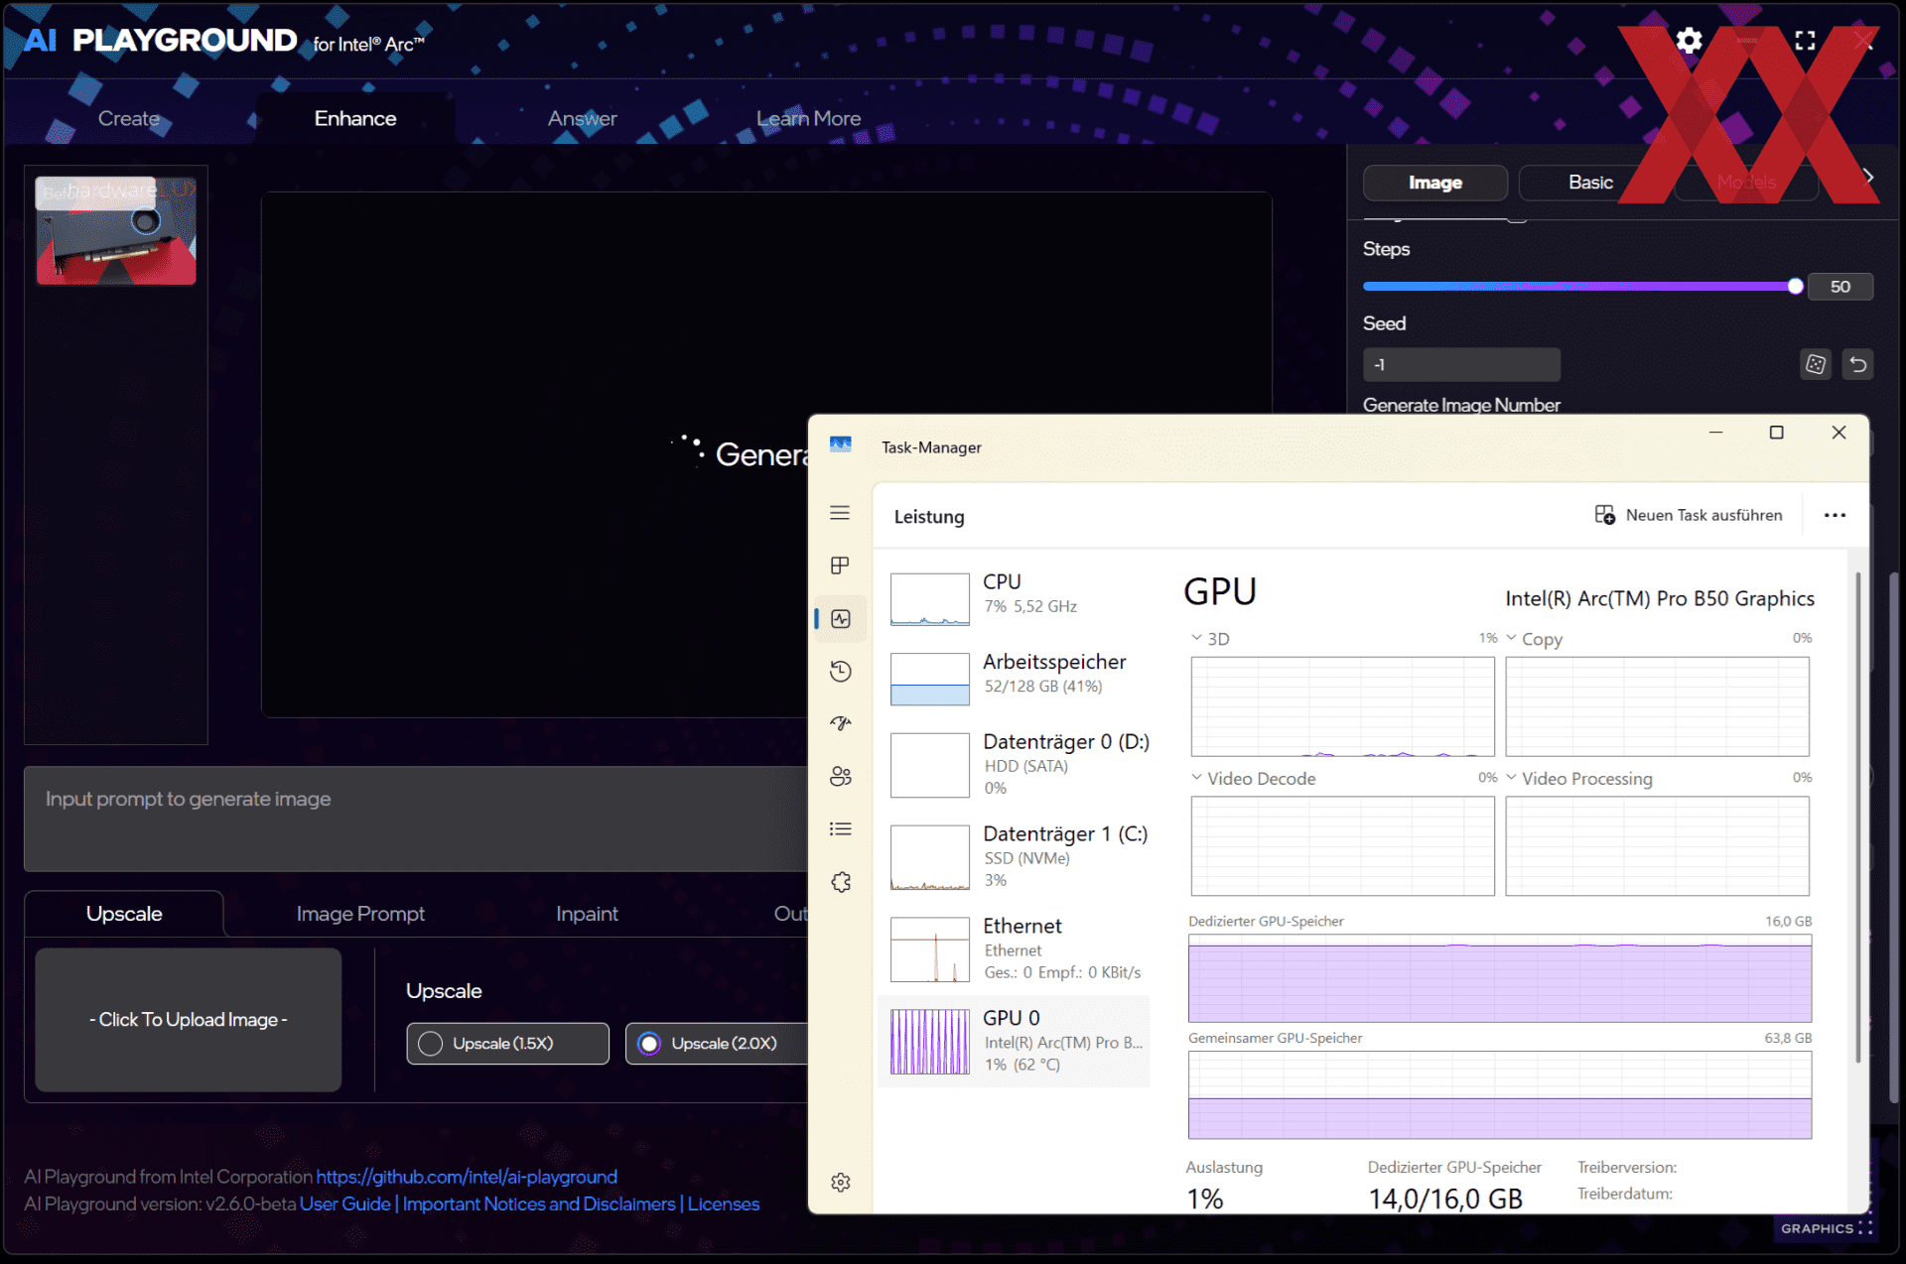This screenshot has height=1264, width=1906.
Task: Switch to the Answer tab
Action: click(x=583, y=118)
